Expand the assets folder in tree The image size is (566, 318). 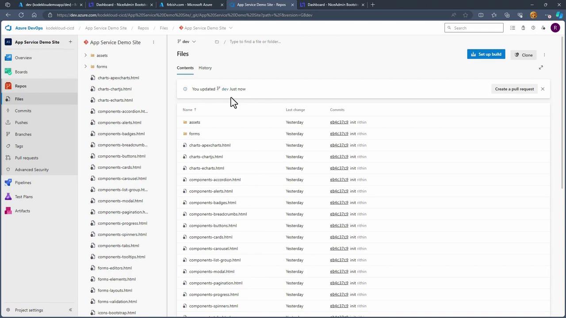point(85,55)
